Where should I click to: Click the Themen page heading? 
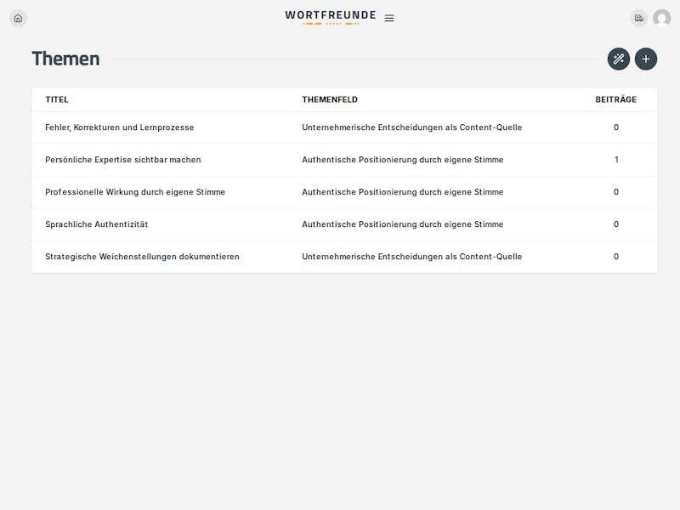tap(66, 59)
